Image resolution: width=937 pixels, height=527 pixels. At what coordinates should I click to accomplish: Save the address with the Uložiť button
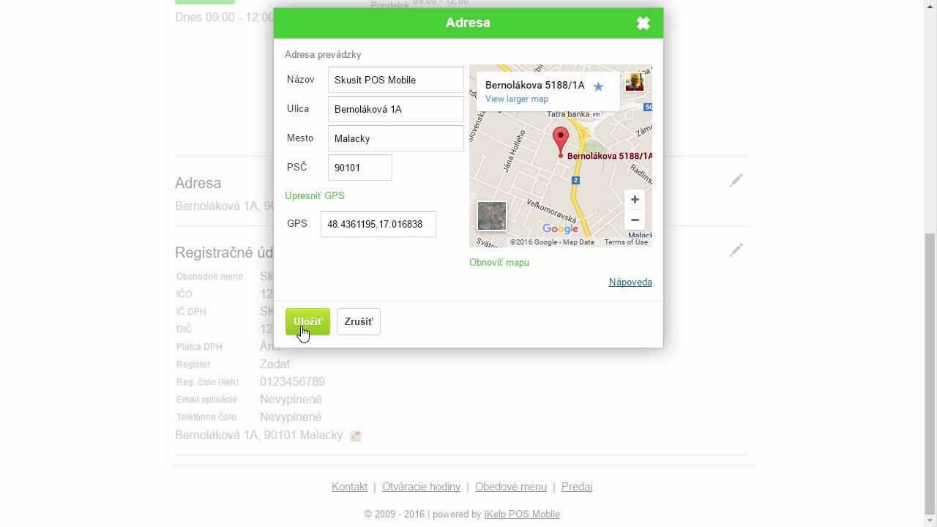307,321
